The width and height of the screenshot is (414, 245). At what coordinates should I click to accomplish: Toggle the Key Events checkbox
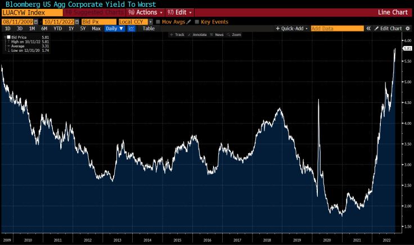[197, 21]
